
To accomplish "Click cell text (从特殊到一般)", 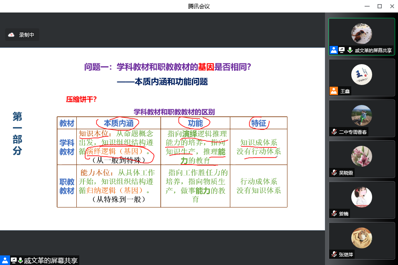I will click(x=118, y=199).
